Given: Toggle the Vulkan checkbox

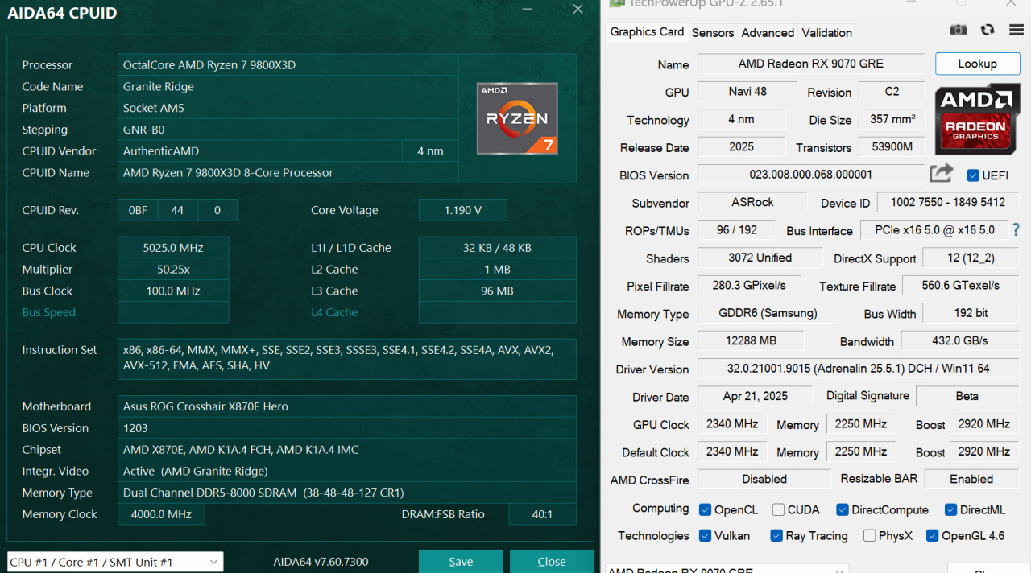Looking at the screenshot, I should click(x=705, y=535).
